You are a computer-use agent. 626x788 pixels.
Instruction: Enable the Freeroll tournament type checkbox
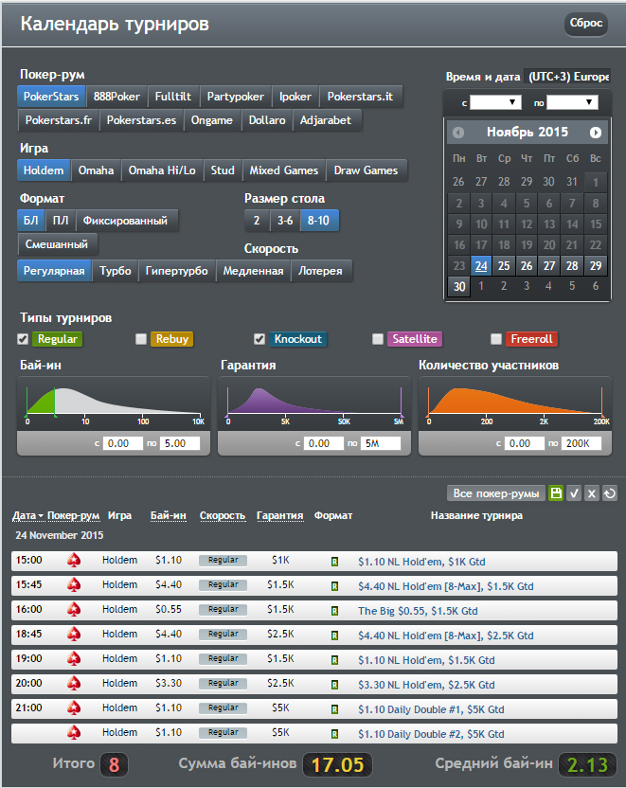pos(496,339)
